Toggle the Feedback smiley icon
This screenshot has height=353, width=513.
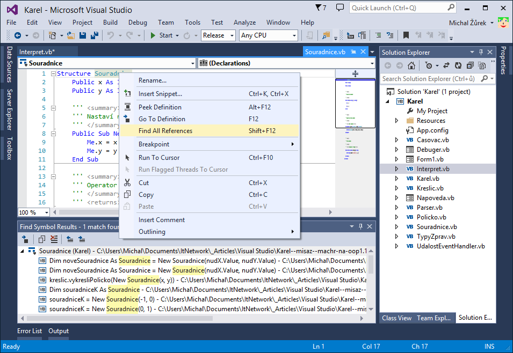pos(503,23)
